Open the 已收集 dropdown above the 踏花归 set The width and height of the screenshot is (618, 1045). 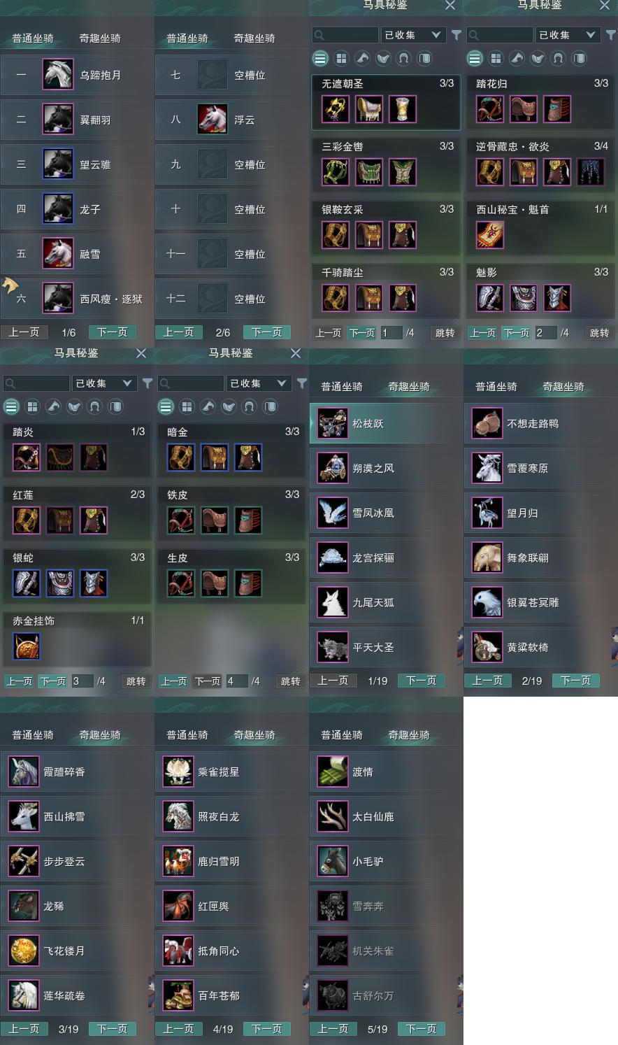[x=568, y=35]
